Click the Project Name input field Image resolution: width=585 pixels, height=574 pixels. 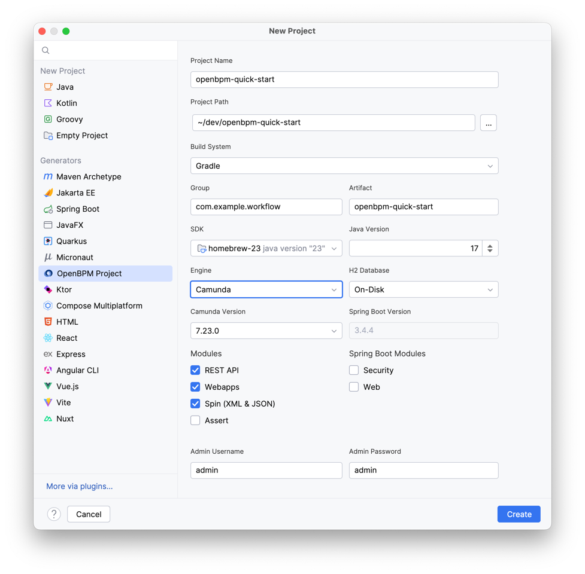pyautogui.click(x=344, y=80)
